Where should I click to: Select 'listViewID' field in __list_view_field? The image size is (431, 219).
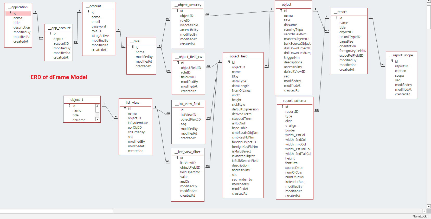(188, 115)
